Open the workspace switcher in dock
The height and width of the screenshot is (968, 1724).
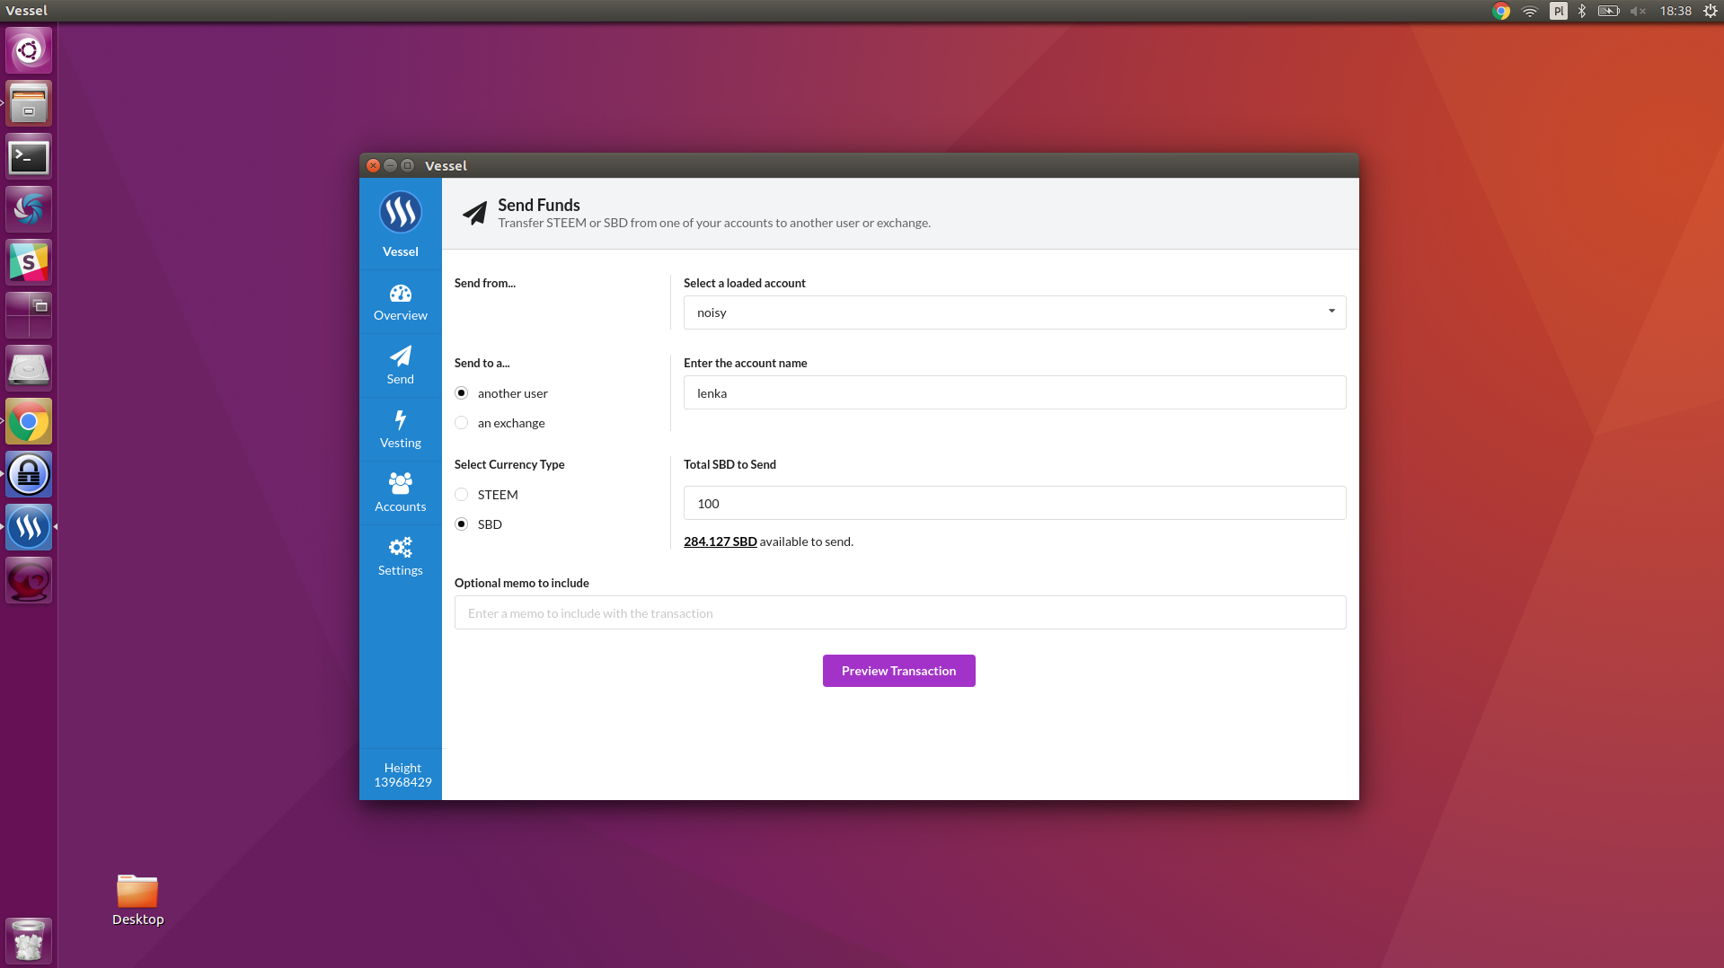[29, 315]
